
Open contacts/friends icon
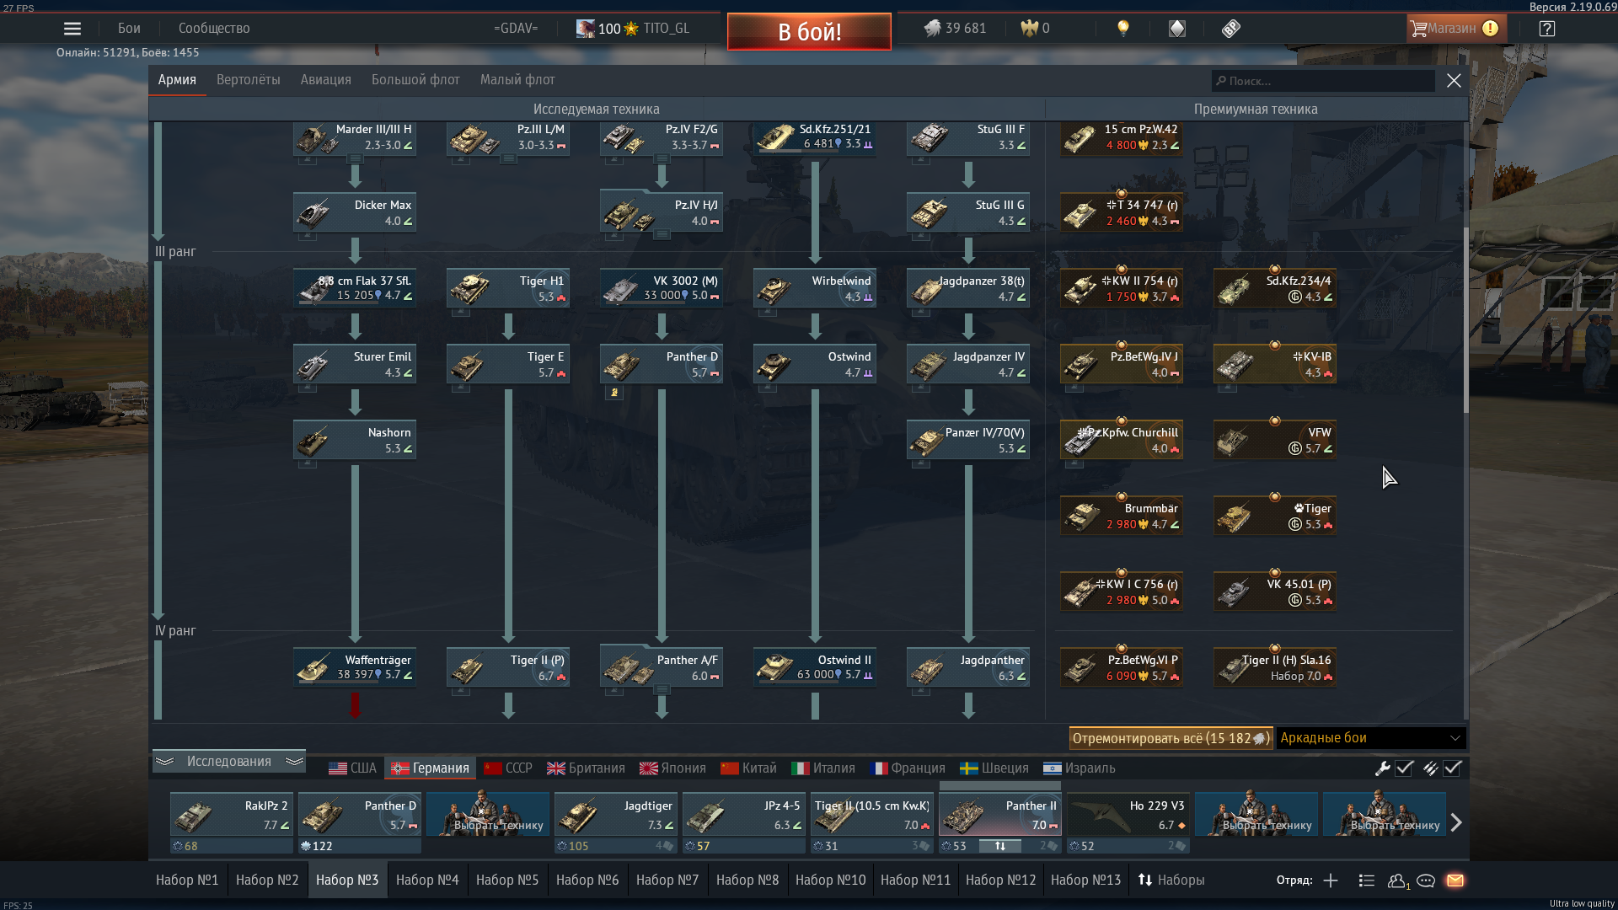(x=1397, y=881)
